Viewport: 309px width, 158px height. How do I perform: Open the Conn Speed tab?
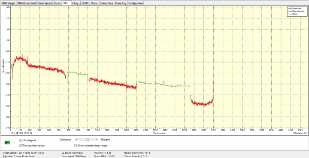(x=45, y=3)
